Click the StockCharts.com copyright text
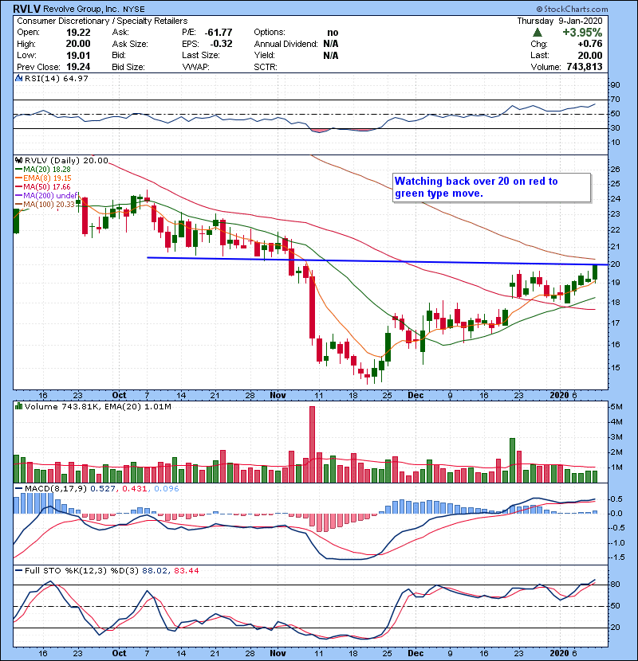The height and width of the screenshot is (661, 638). pyautogui.click(x=573, y=9)
